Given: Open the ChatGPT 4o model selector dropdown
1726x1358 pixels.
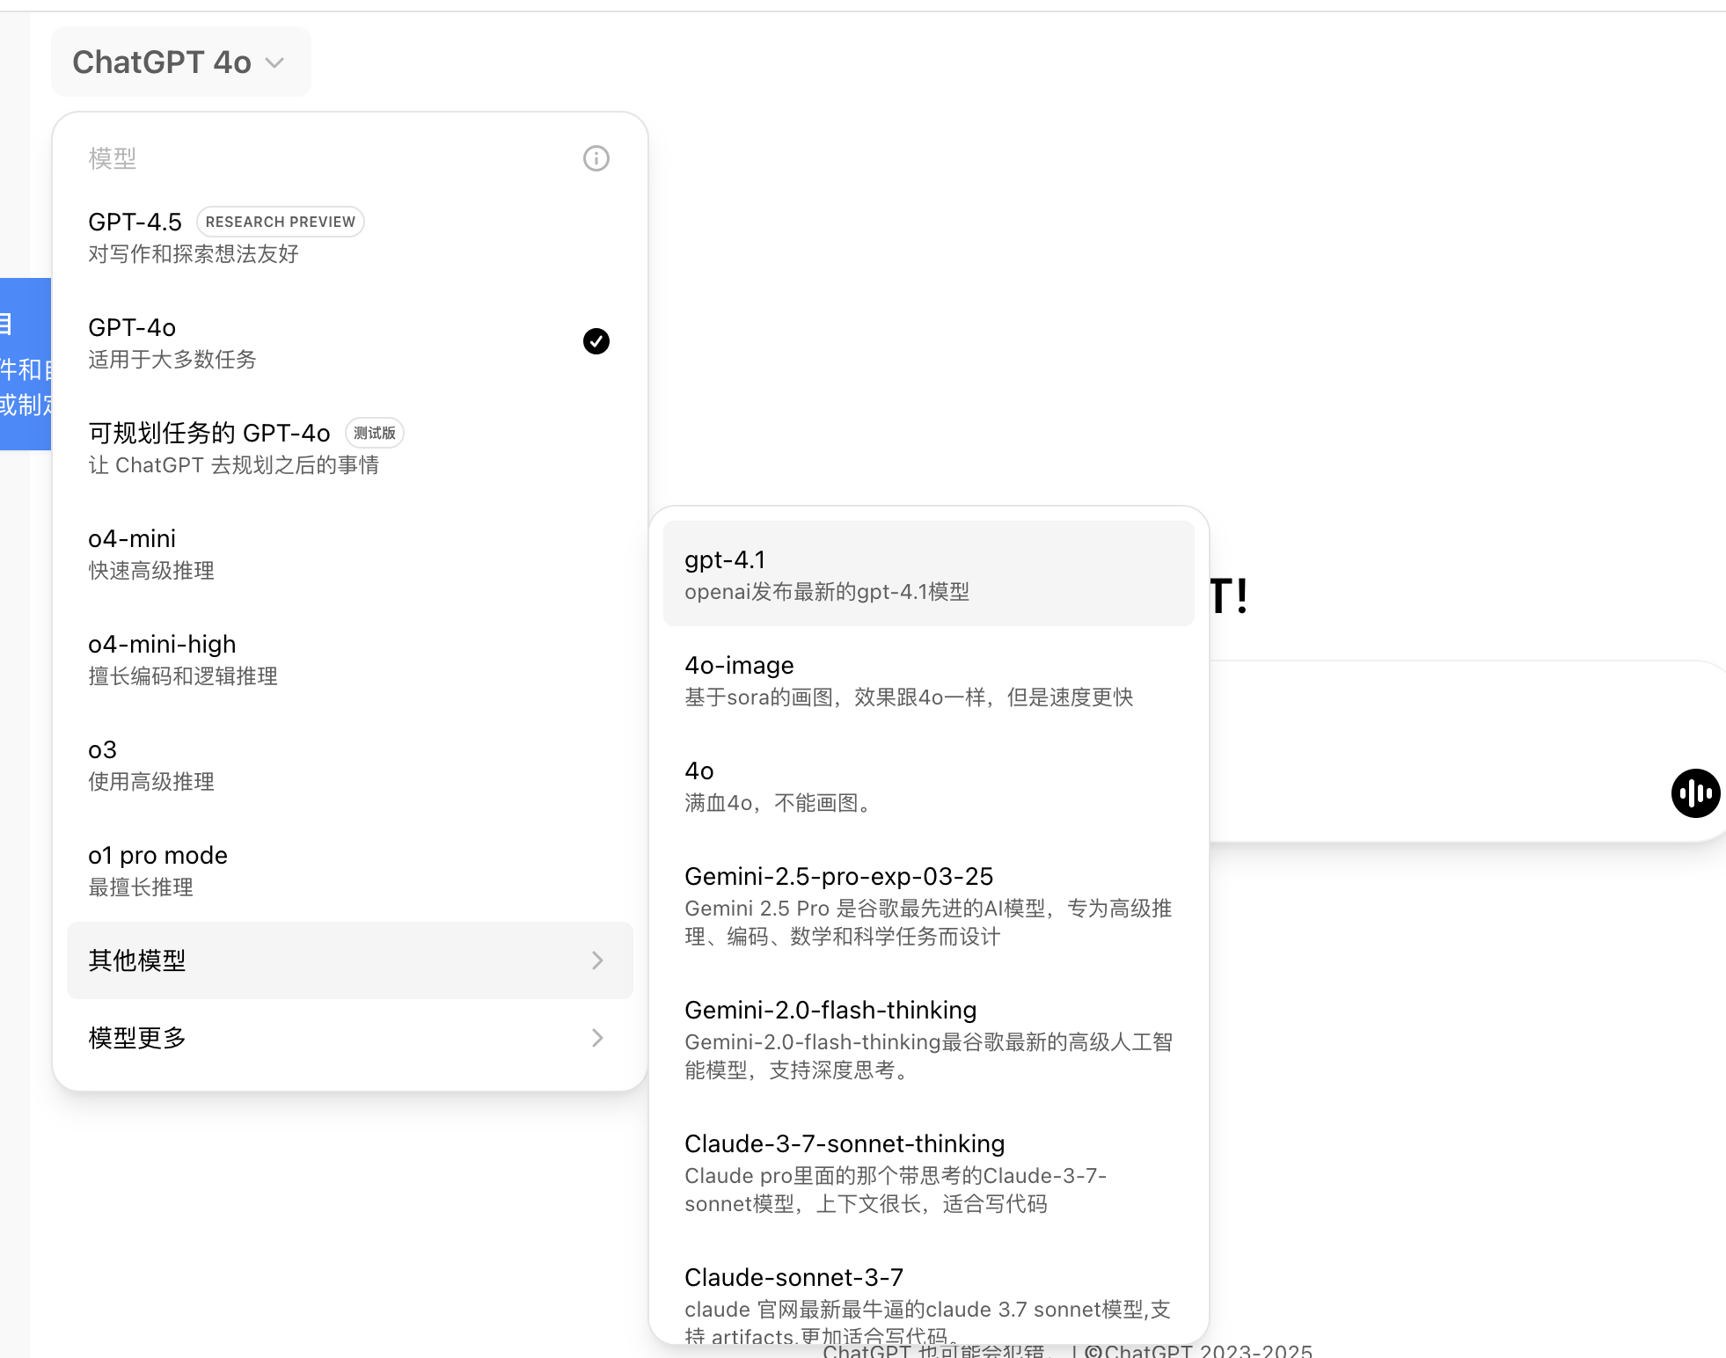Looking at the screenshot, I should (x=180, y=62).
